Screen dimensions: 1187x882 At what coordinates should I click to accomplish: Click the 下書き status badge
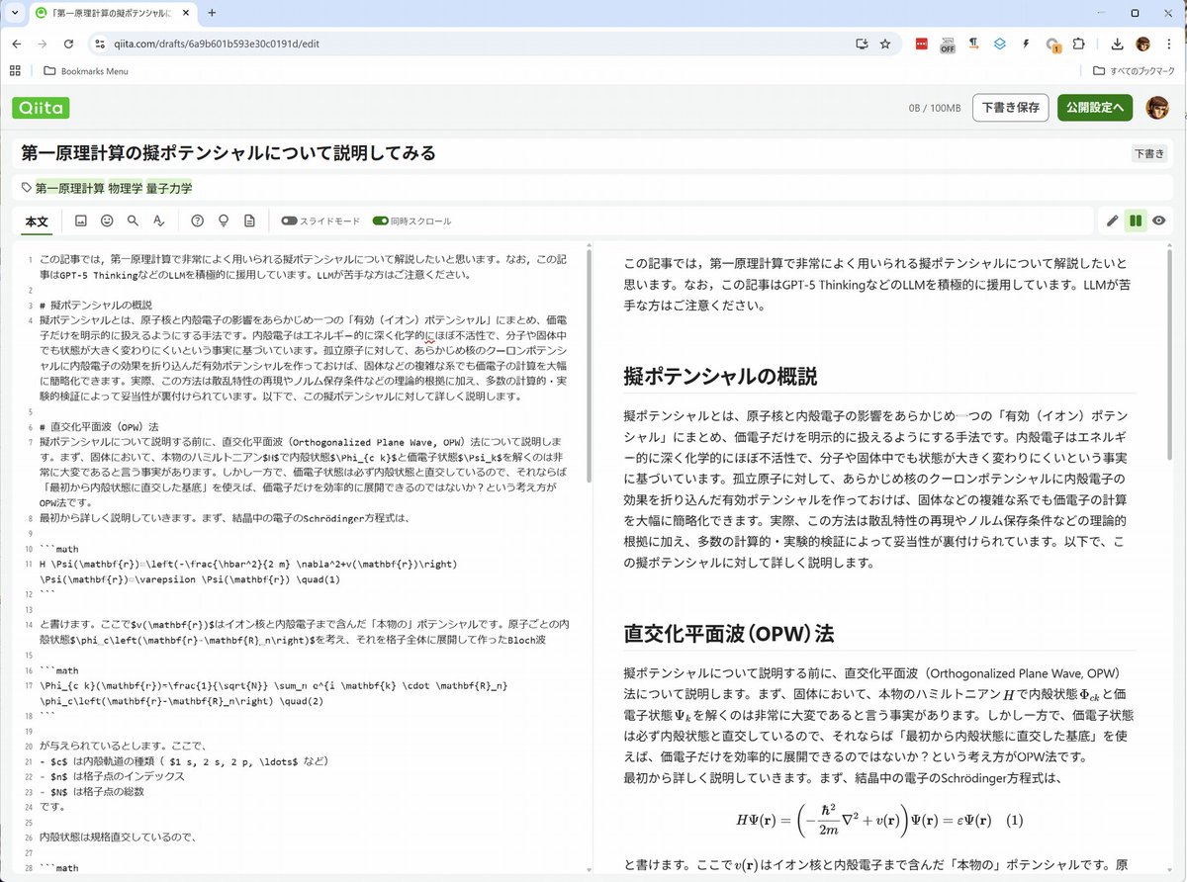(1149, 153)
